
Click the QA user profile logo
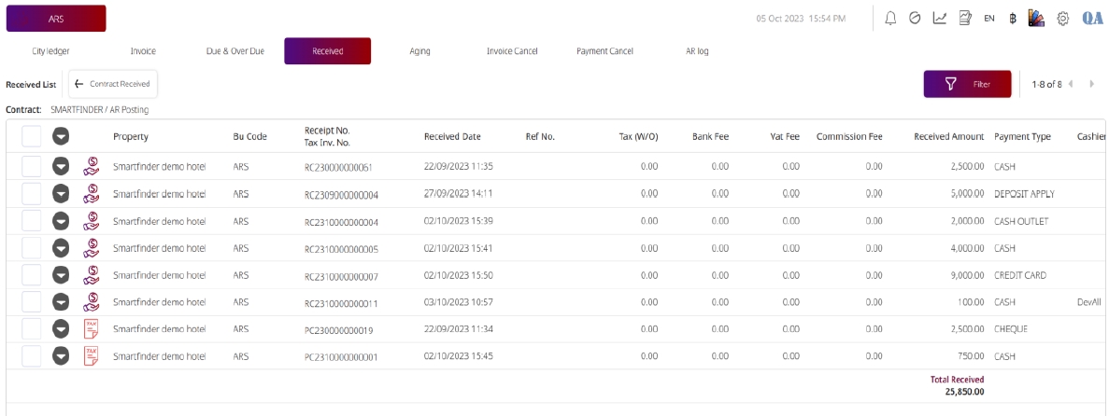point(1092,19)
